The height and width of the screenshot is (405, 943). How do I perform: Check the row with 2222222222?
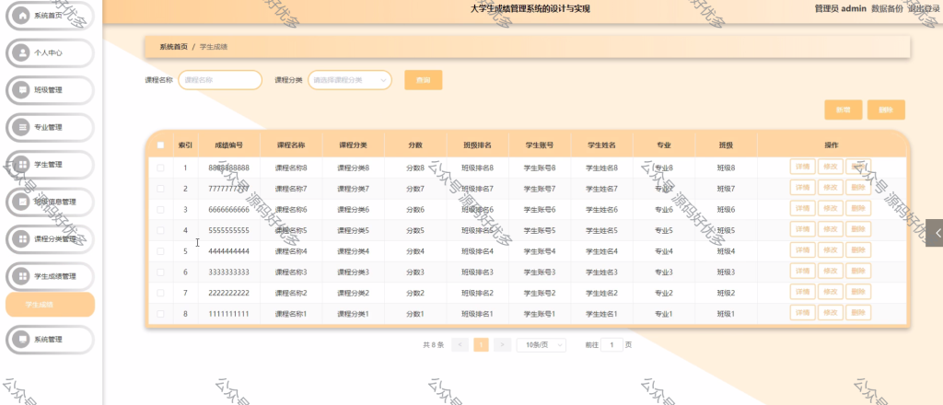[x=160, y=294]
